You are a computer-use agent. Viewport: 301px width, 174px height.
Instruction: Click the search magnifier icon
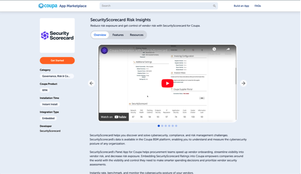point(214,6)
